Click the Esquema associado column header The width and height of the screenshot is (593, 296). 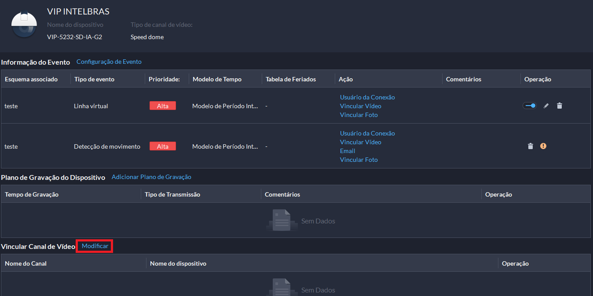tap(31, 79)
